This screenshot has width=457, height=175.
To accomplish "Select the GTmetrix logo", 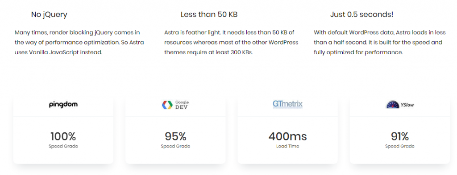I will click(x=288, y=104).
